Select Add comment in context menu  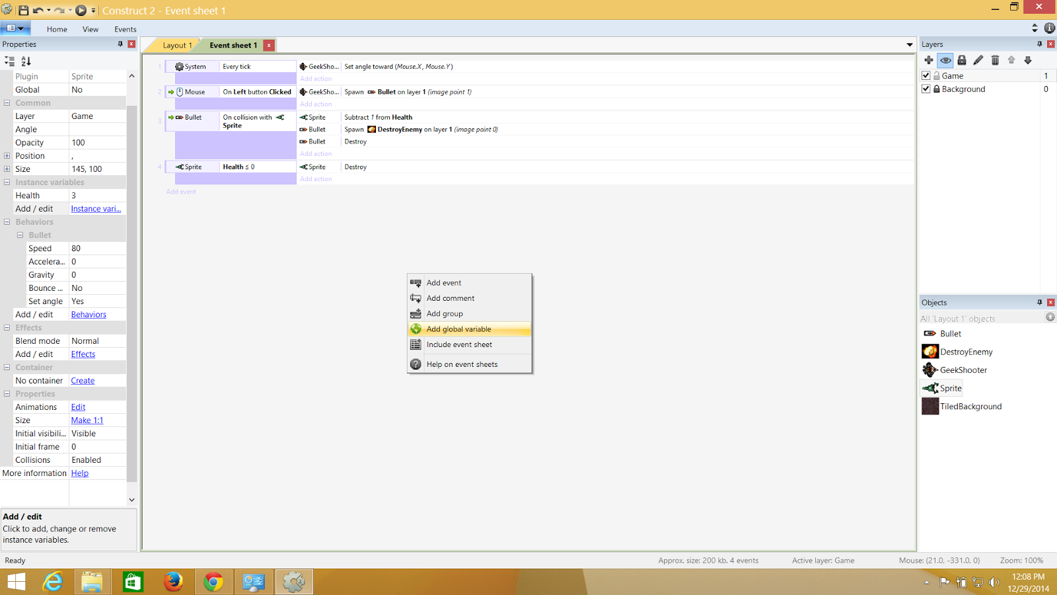click(469, 298)
